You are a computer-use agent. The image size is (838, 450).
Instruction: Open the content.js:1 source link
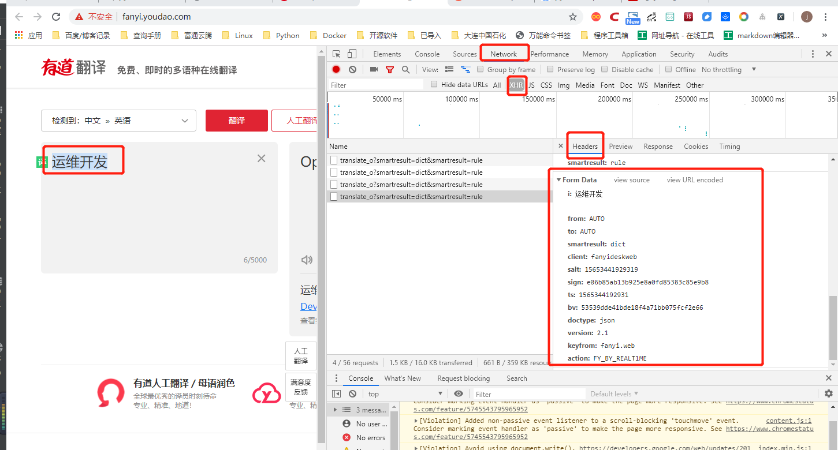coord(788,421)
